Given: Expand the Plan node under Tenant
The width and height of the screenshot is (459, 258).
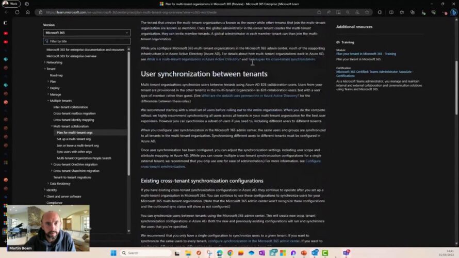Looking at the screenshot, I should point(48,82).
